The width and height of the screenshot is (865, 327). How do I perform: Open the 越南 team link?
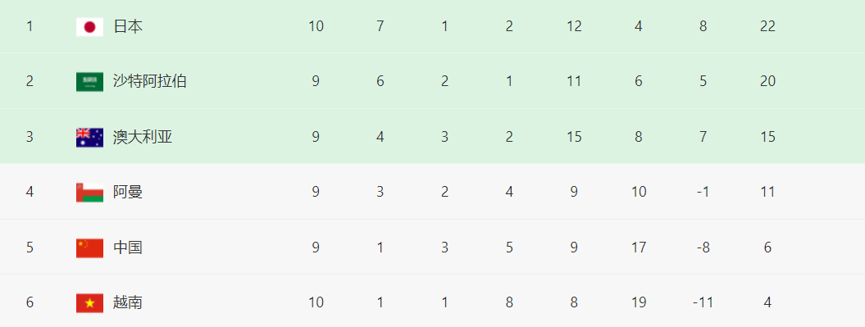tap(128, 302)
